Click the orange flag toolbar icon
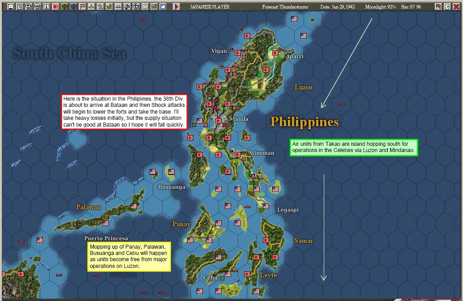Screen dimensions: 463x301 (x=82, y=7)
